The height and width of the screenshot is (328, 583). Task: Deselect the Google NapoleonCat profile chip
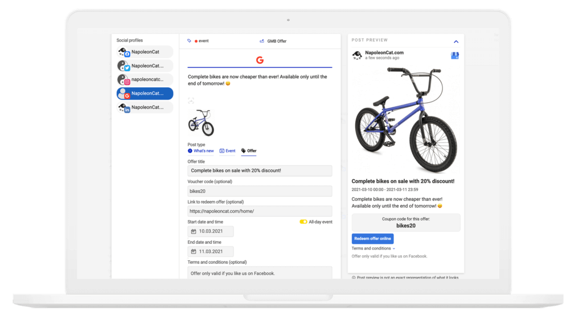pos(145,94)
